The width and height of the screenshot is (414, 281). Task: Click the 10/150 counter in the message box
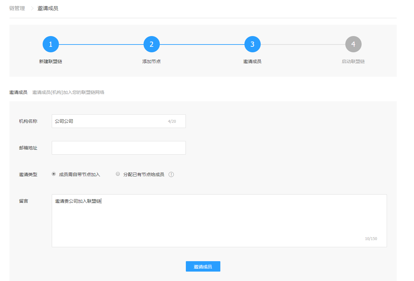(371, 239)
